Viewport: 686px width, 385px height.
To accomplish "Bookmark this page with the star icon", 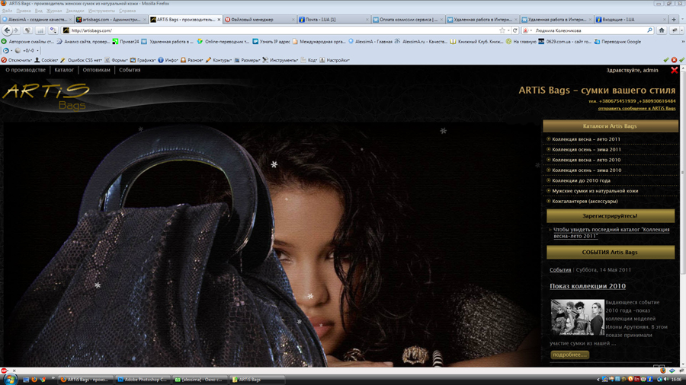I will pyautogui.click(x=502, y=30).
